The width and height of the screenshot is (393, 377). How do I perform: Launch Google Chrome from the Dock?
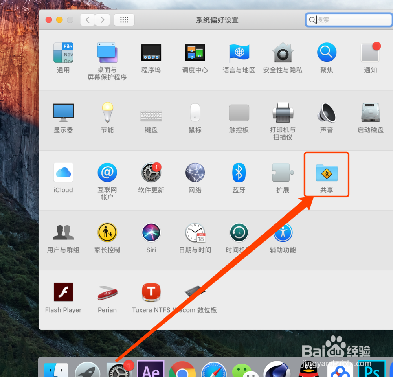click(182, 370)
